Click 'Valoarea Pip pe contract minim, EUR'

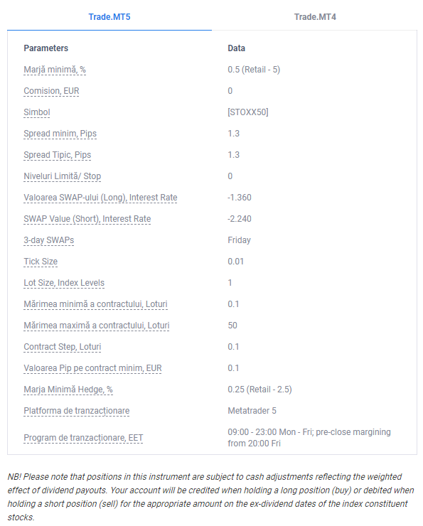pyautogui.click(x=92, y=368)
